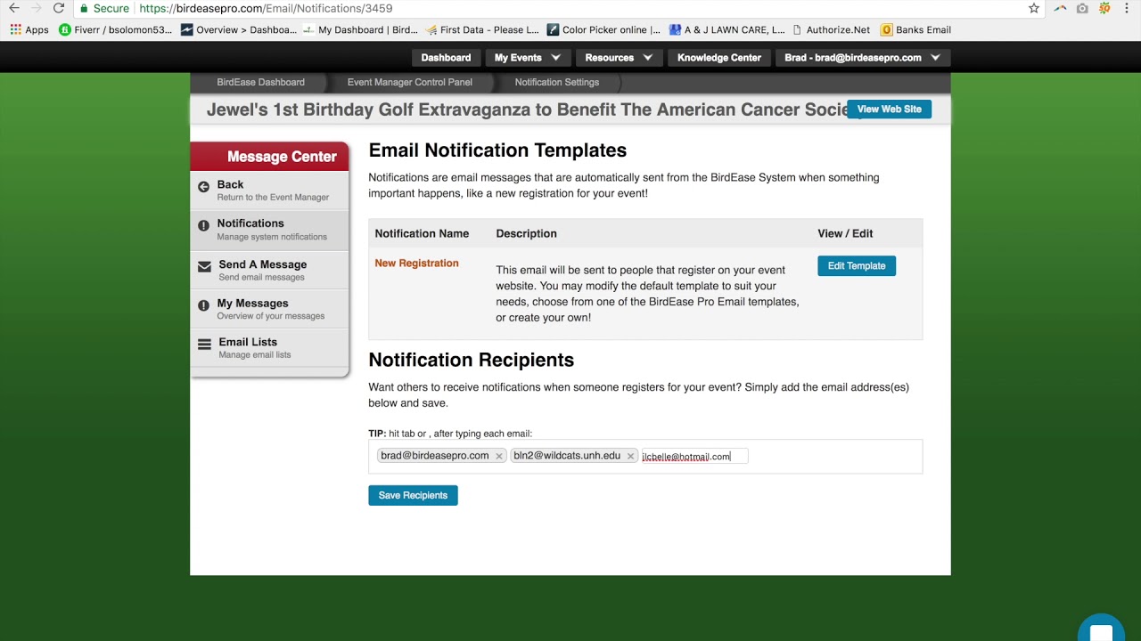The width and height of the screenshot is (1141, 641).
Task: Remove bln2@wildcats.unh.edu recipient tag
Action: tap(630, 456)
